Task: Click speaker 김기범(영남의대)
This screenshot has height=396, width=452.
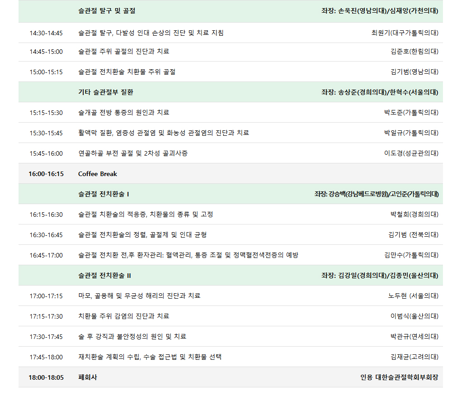Action: 414,72
